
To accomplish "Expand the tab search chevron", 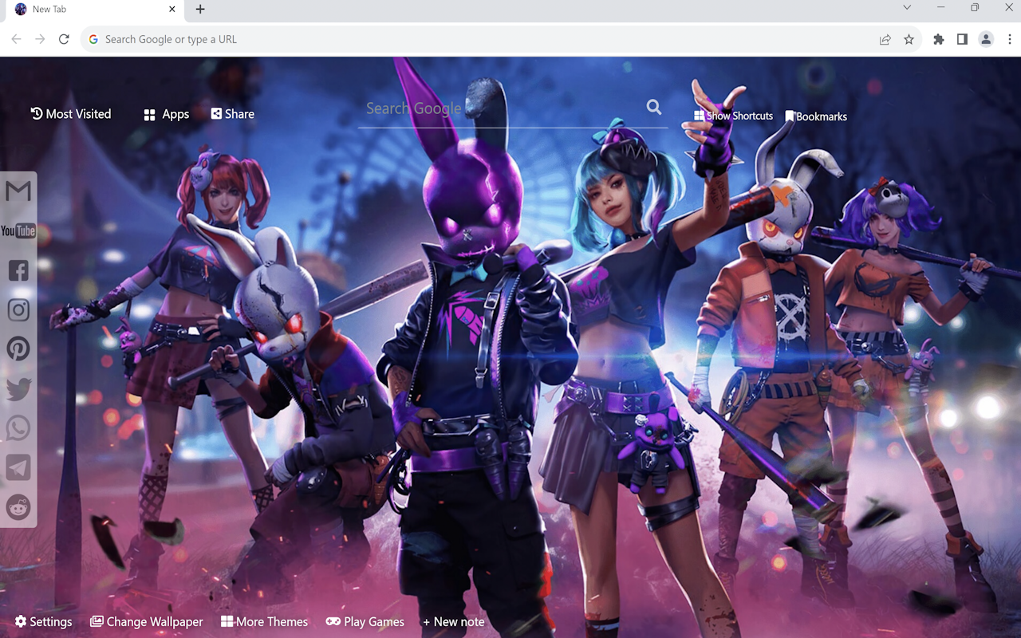I will pyautogui.click(x=907, y=8).
